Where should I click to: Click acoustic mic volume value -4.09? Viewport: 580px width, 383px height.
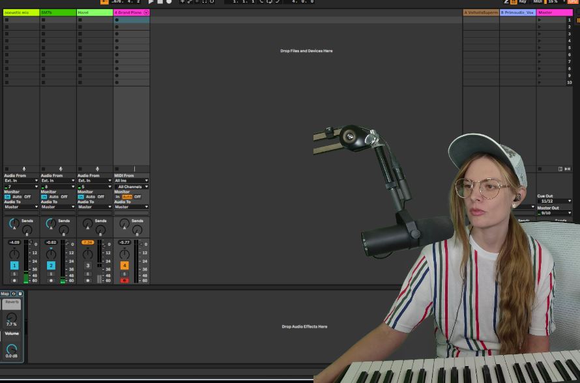pyautogui.click(x=14, y=242)
